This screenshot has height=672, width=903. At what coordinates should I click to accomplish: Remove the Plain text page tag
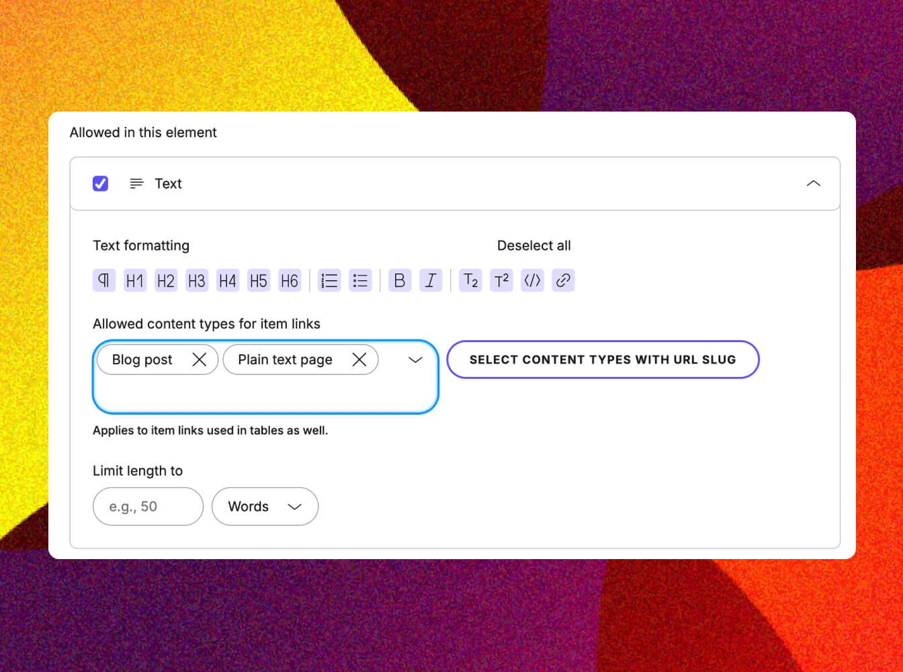pyautogui.click(x=359, y=360)
